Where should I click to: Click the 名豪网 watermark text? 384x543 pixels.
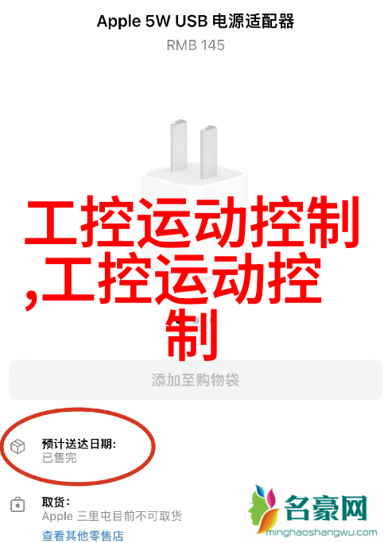pyautogui.click(x=325, y=508)
